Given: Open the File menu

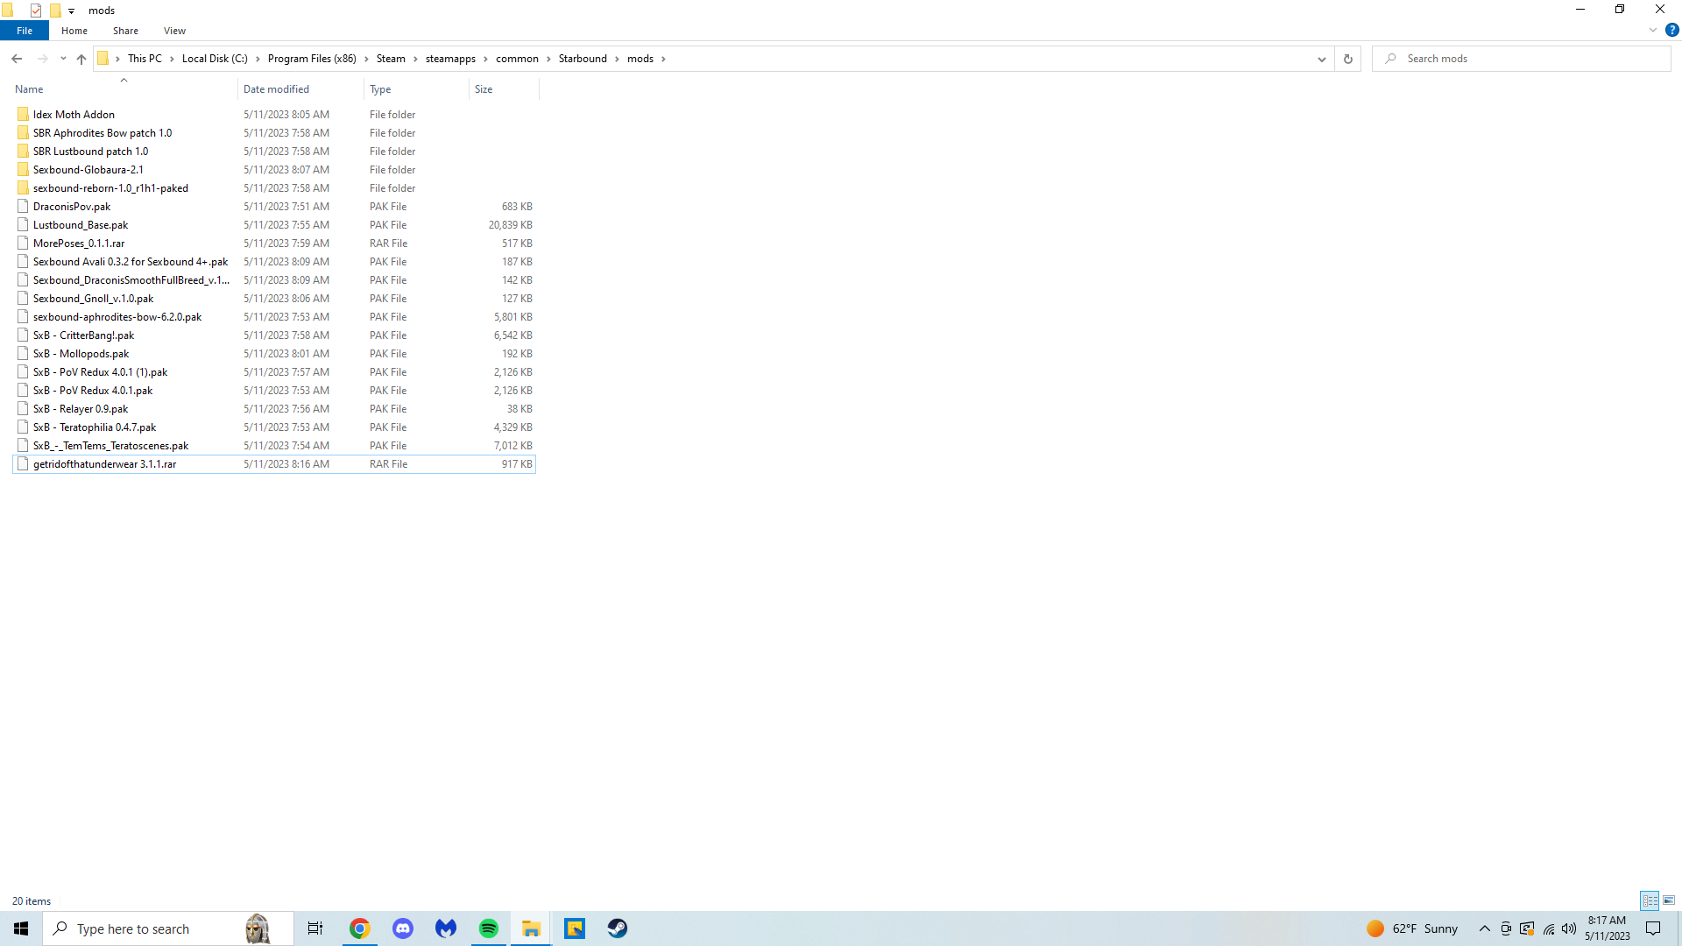Looking at the screenshot, I should point(25,31).
